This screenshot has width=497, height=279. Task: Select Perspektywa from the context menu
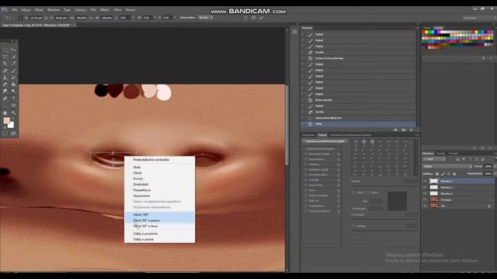click(159, 190)
